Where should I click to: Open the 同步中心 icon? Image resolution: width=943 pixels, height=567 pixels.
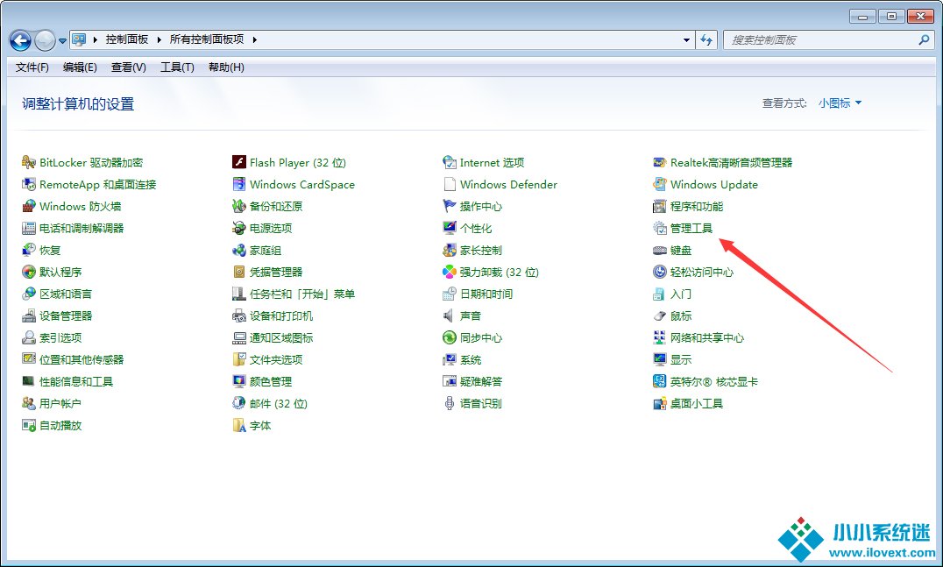pyautogui.click(x=450, y=337)
